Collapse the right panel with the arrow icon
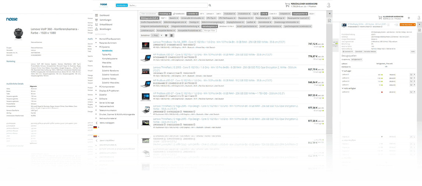Viewport: 422px width, 186px height. 330,14
